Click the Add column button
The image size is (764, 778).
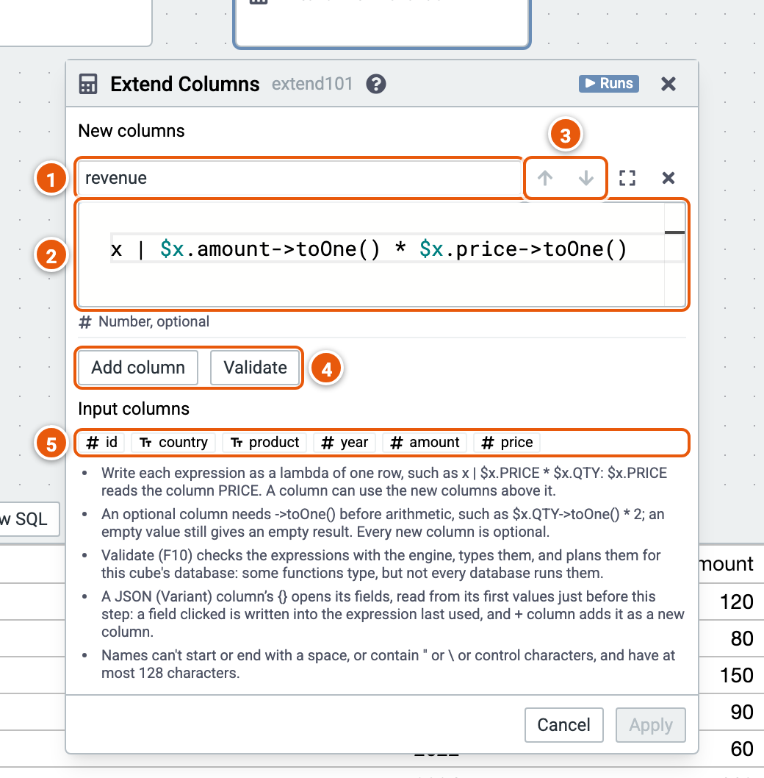click(138, 368)
